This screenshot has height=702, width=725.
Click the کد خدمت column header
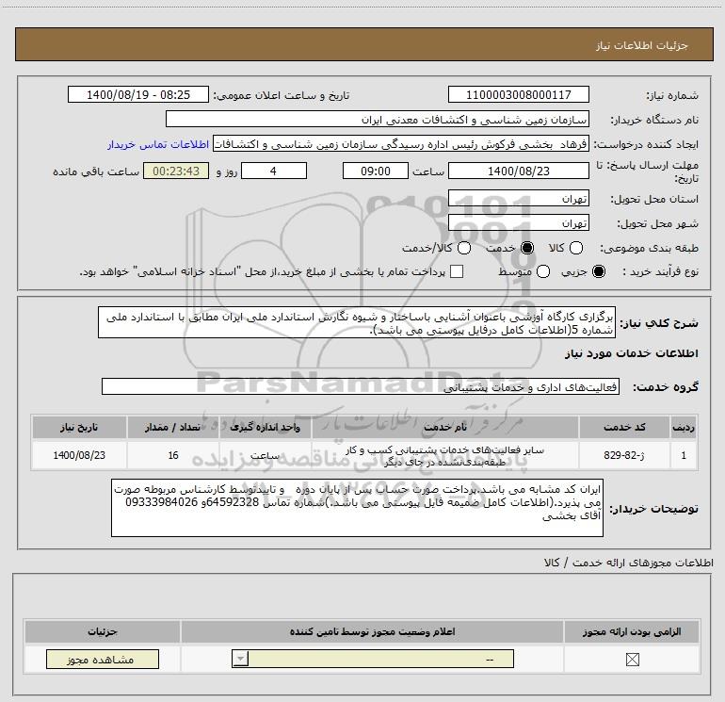coord(624,427)
